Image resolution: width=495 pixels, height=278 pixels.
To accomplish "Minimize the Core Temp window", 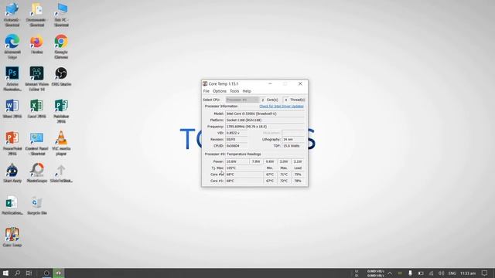I will point(270,83).
